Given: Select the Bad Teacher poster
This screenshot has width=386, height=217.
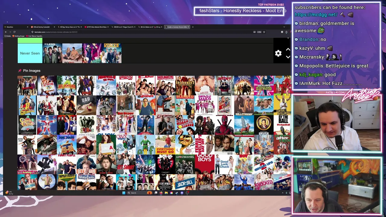Looking at the screenshot, I should click(86, 105).
